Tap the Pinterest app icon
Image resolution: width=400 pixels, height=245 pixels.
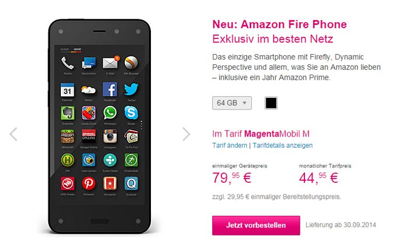(x=89, y=183)
